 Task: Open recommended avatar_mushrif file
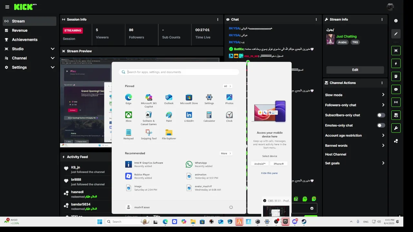click(204, 188)
